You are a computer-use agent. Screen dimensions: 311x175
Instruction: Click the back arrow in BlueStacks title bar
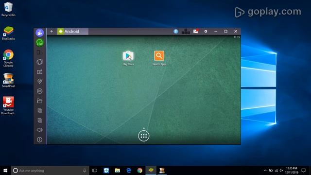pyautogui.click(x=52, y=31)
